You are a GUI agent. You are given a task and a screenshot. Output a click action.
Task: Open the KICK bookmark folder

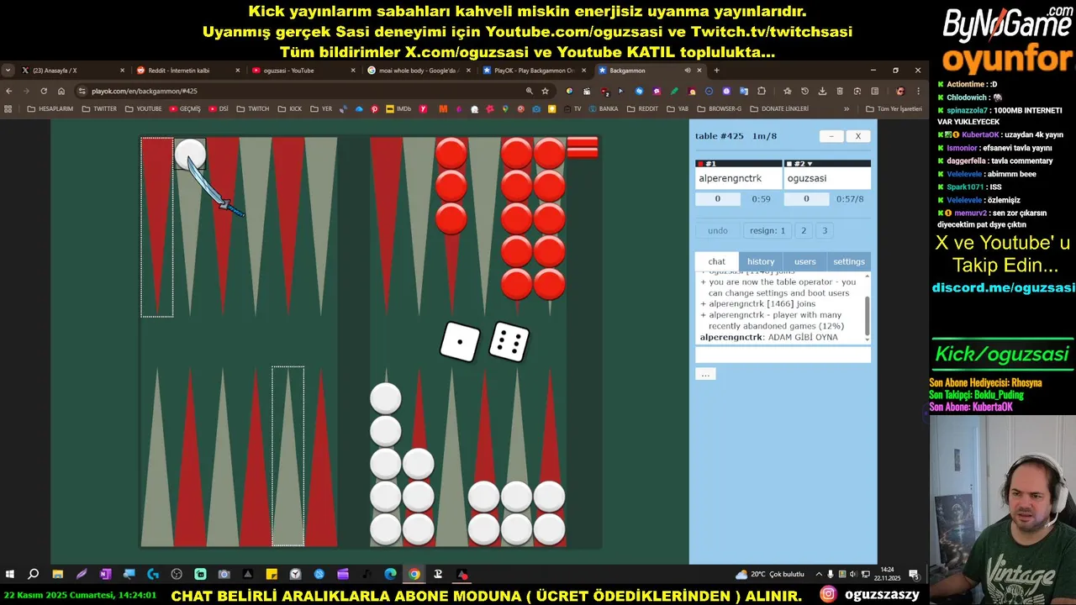[x=289, y=108]
